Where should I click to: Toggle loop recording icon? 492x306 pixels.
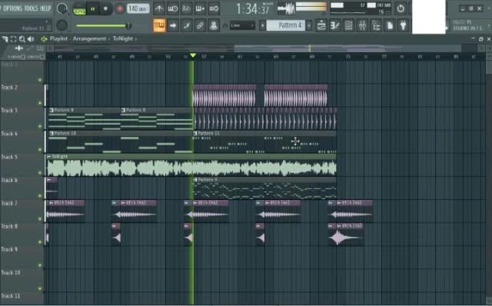(214, 8)
